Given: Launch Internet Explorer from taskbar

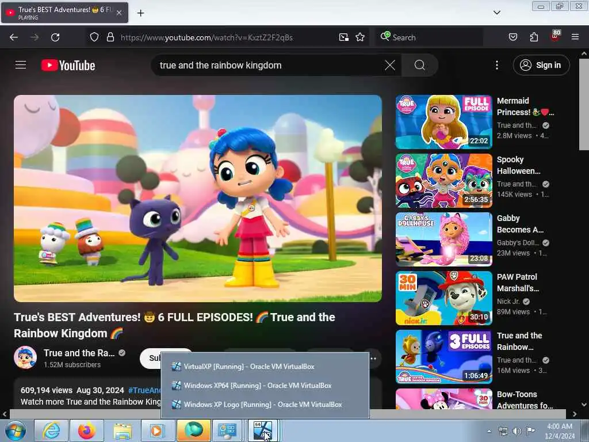Looking at the screenshot, I should click(51, 430).
